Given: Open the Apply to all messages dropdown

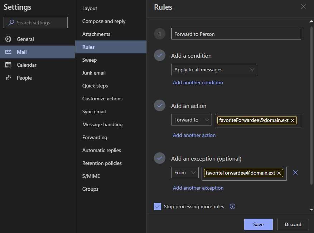Looking at the screenshot, I should click(214, 70).
